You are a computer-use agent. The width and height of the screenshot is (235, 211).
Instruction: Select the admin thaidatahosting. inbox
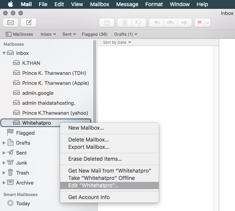[49, 103]
